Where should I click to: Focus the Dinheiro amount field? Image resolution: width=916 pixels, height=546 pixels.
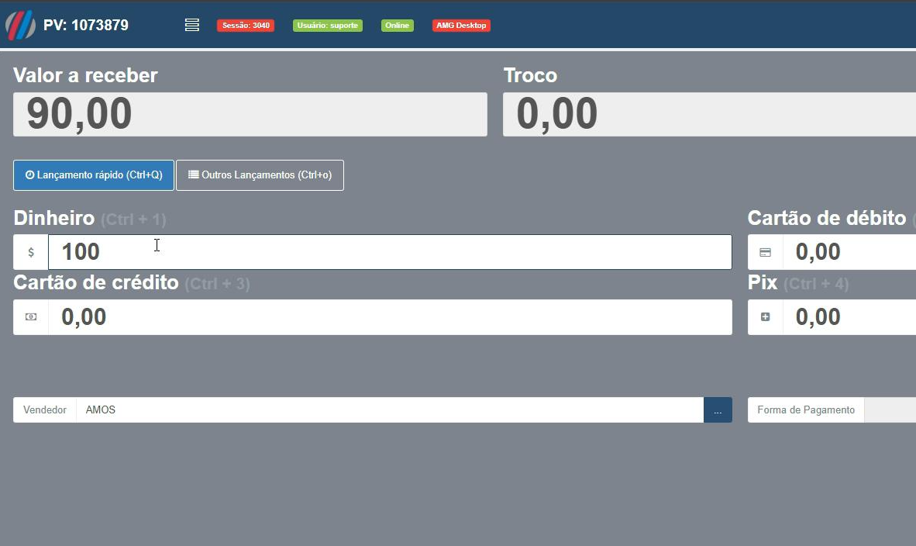[389, 252]
